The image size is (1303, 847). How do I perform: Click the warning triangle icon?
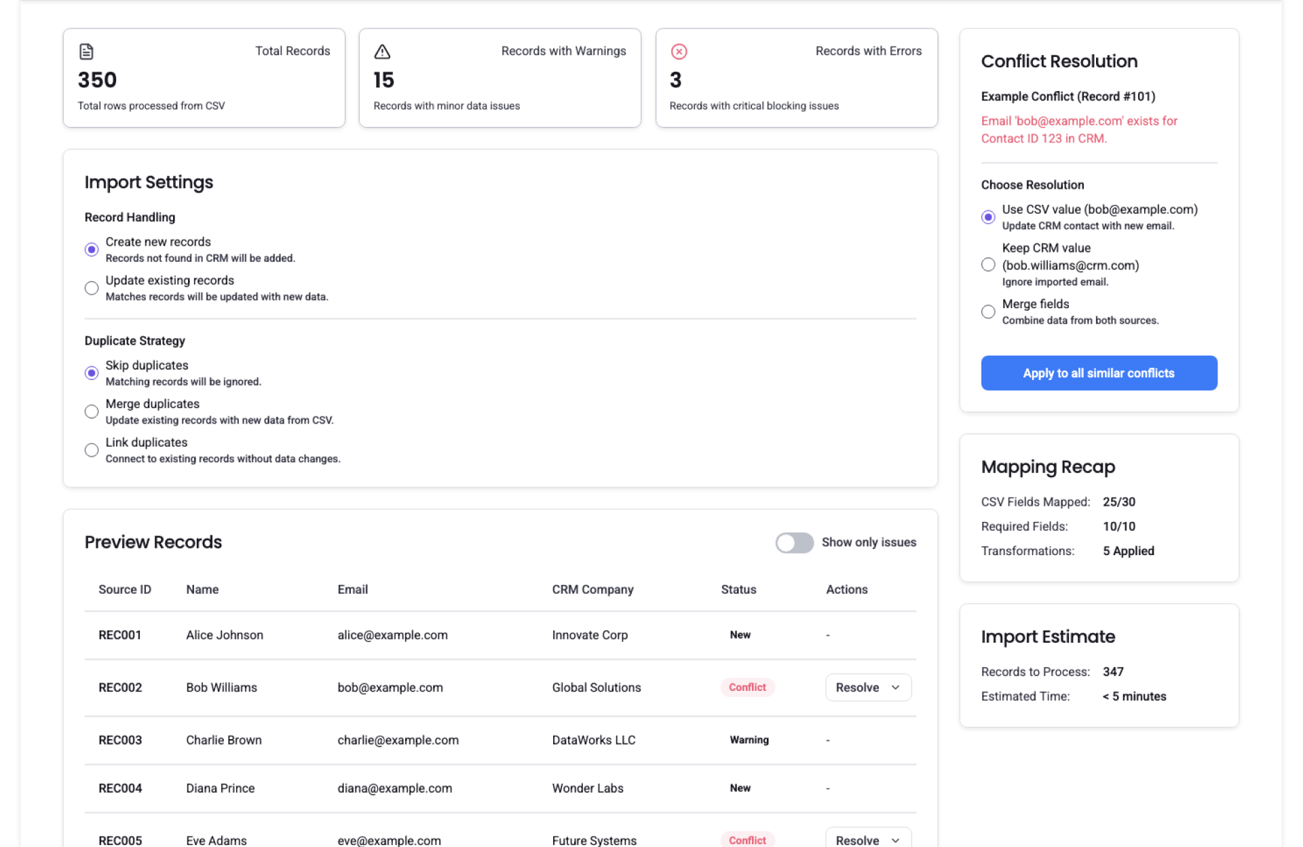(382, 52)
